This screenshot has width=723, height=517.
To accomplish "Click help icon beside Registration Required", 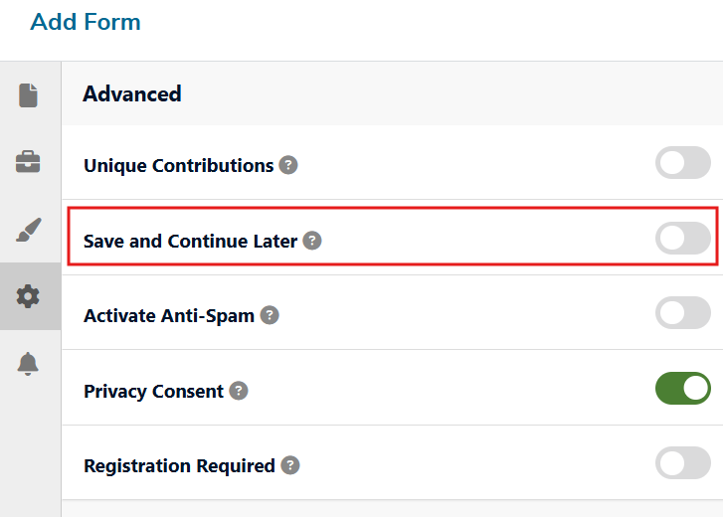I will tap(289, 465).
